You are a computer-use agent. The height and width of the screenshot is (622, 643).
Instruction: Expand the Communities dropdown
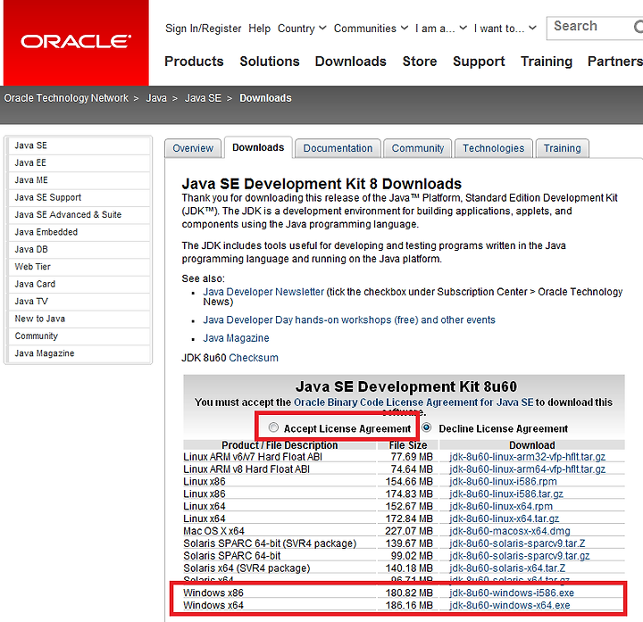371,29
